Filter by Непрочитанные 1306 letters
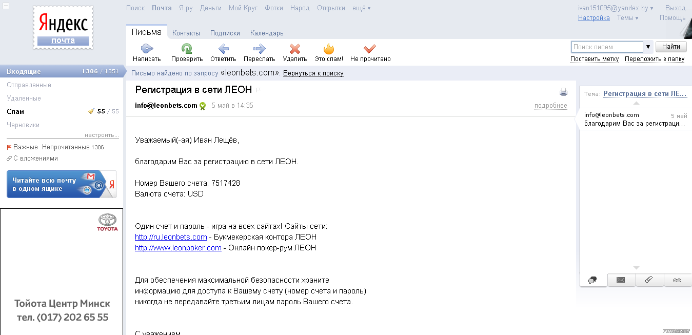Image resolution: width=692 pixels, height=335 pixels. coord(73,147)
